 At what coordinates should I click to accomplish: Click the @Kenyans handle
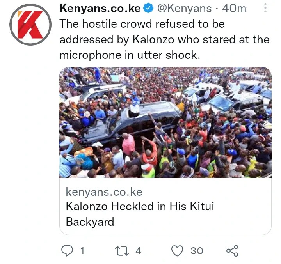184,9
